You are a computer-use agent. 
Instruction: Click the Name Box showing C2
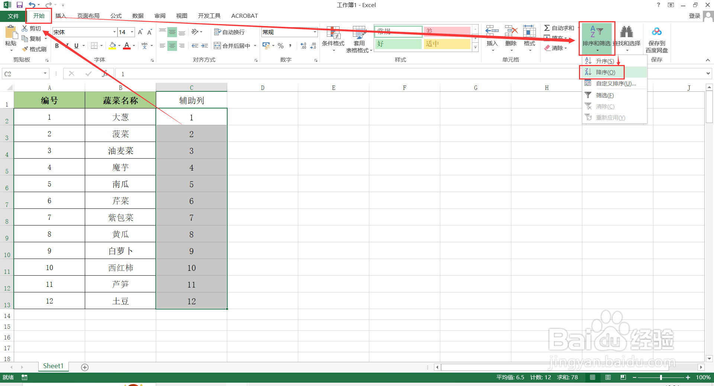point(25,74)
